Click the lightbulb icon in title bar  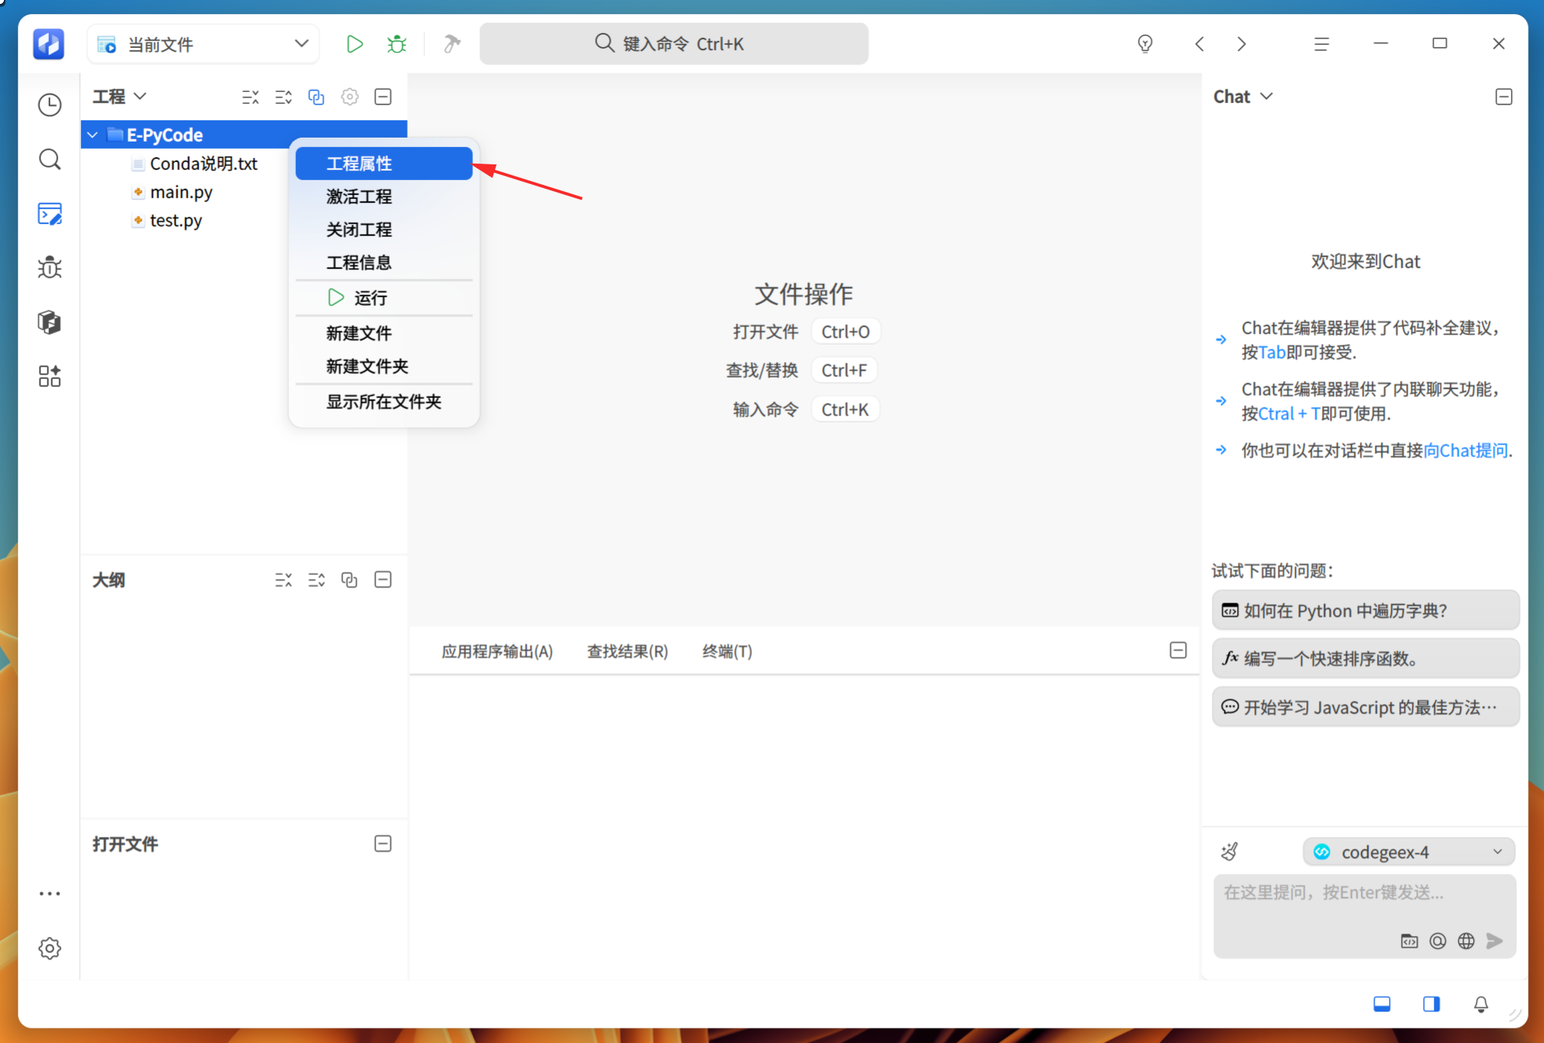point(1145,44)
